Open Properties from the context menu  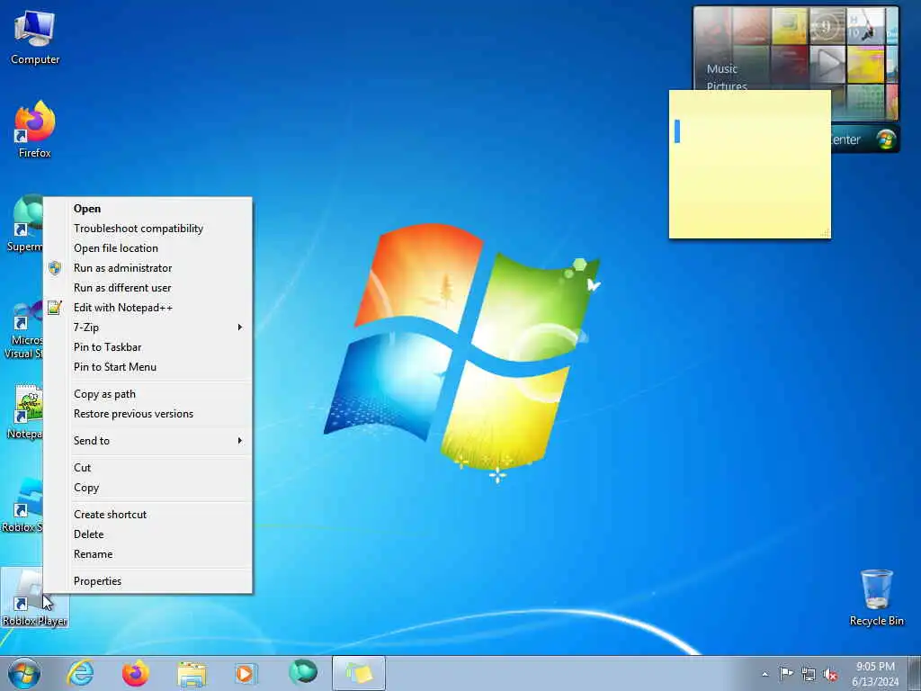(148, 581)
